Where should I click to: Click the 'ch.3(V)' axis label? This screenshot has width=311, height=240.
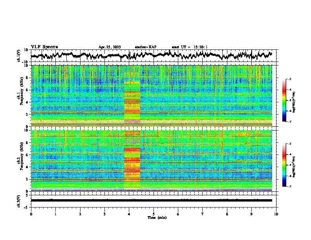click(x=19, y=202)
